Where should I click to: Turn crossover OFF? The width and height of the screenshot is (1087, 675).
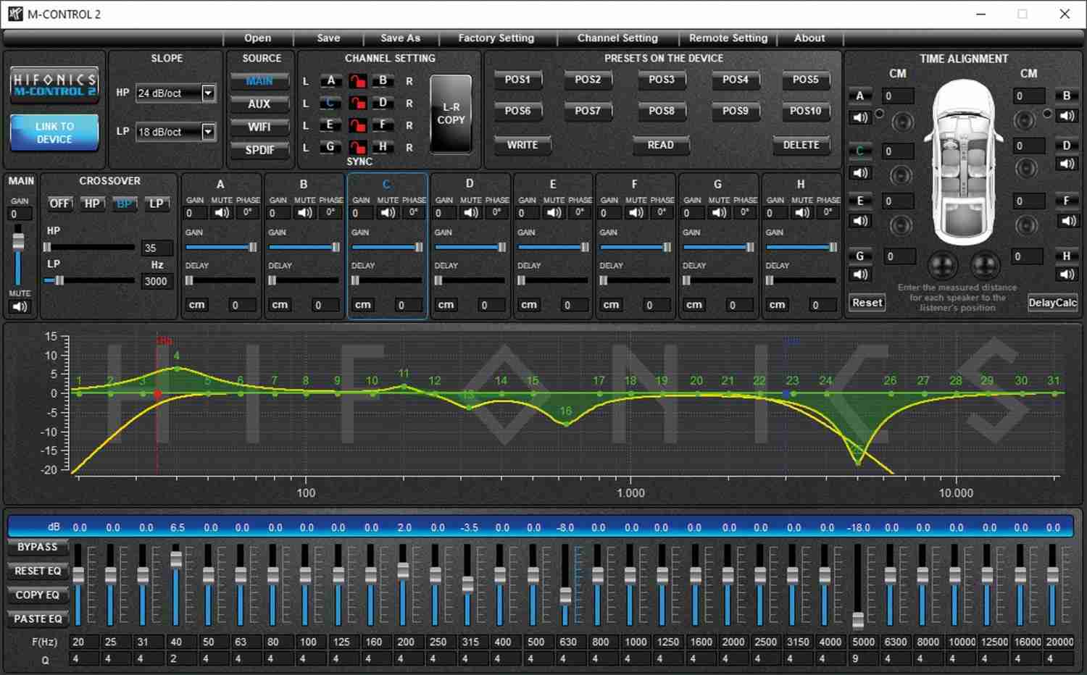[x=59, y=204]
